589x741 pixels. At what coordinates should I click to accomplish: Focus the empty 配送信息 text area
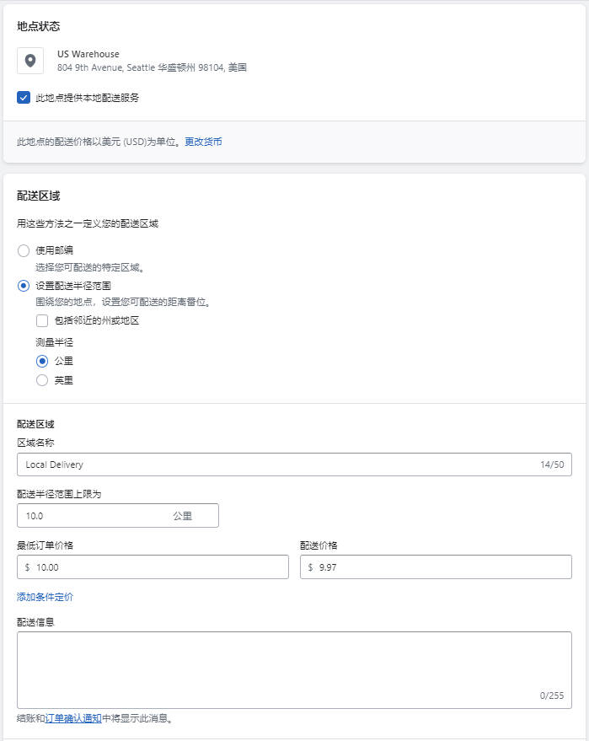pos(294,670)
